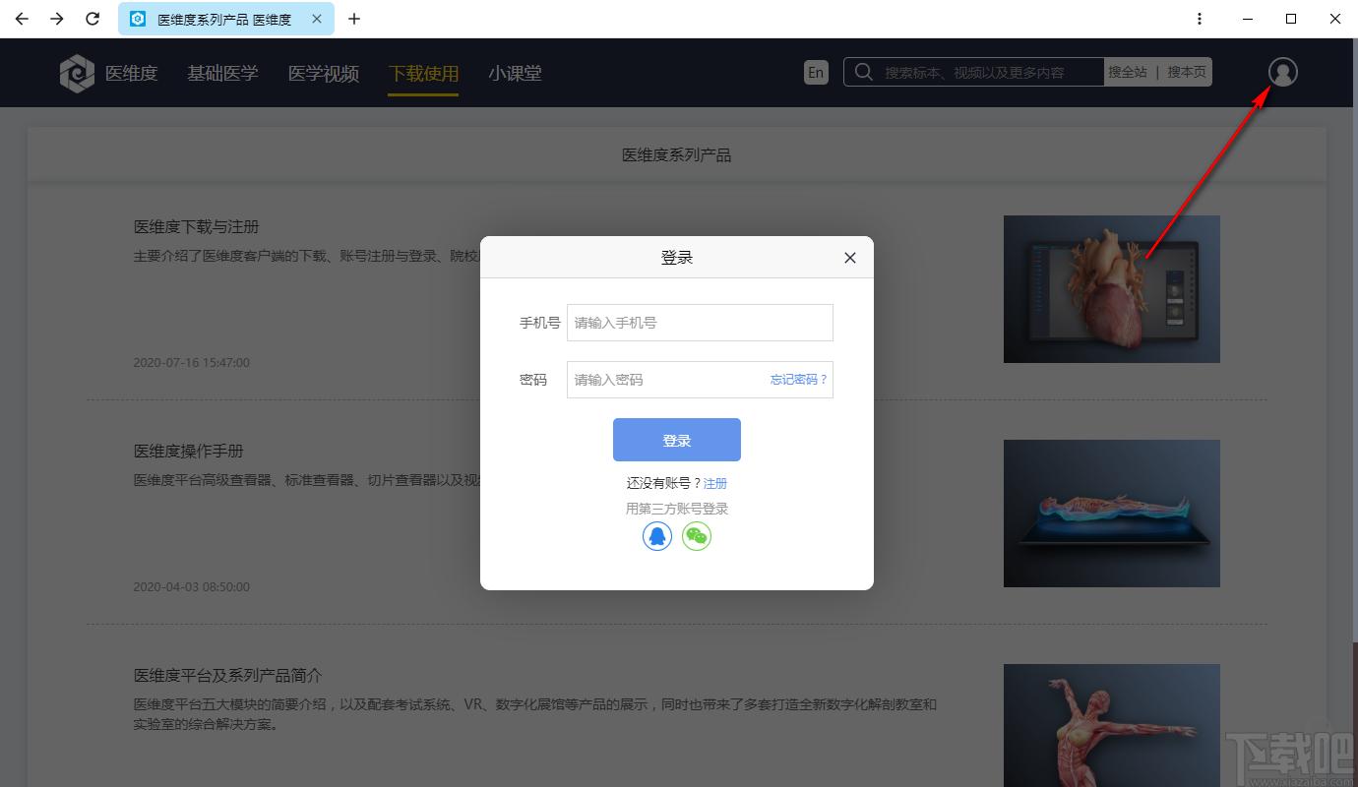The width and height of the screenshot is (1358, 787).
Task: Log in with WeChat account icon
Action: 697,536
